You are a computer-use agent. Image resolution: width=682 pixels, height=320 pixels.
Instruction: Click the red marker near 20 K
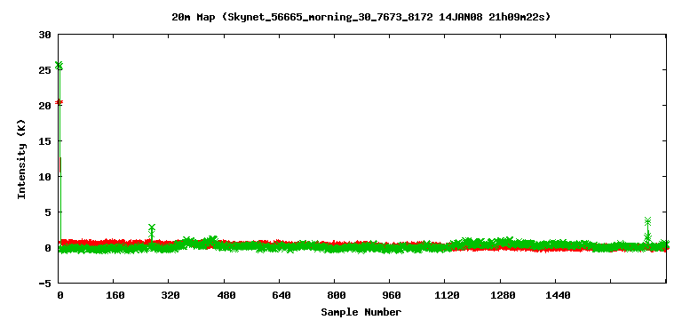click(59, 102)
